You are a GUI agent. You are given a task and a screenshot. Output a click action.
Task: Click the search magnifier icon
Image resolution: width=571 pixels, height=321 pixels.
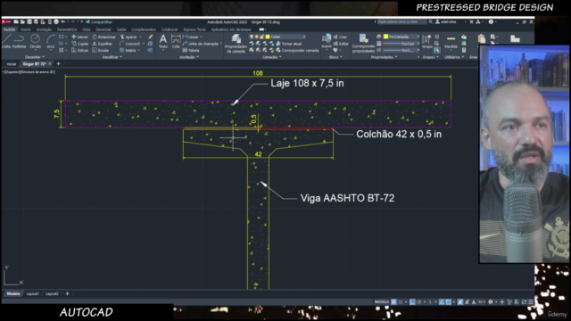coord(431,21)
